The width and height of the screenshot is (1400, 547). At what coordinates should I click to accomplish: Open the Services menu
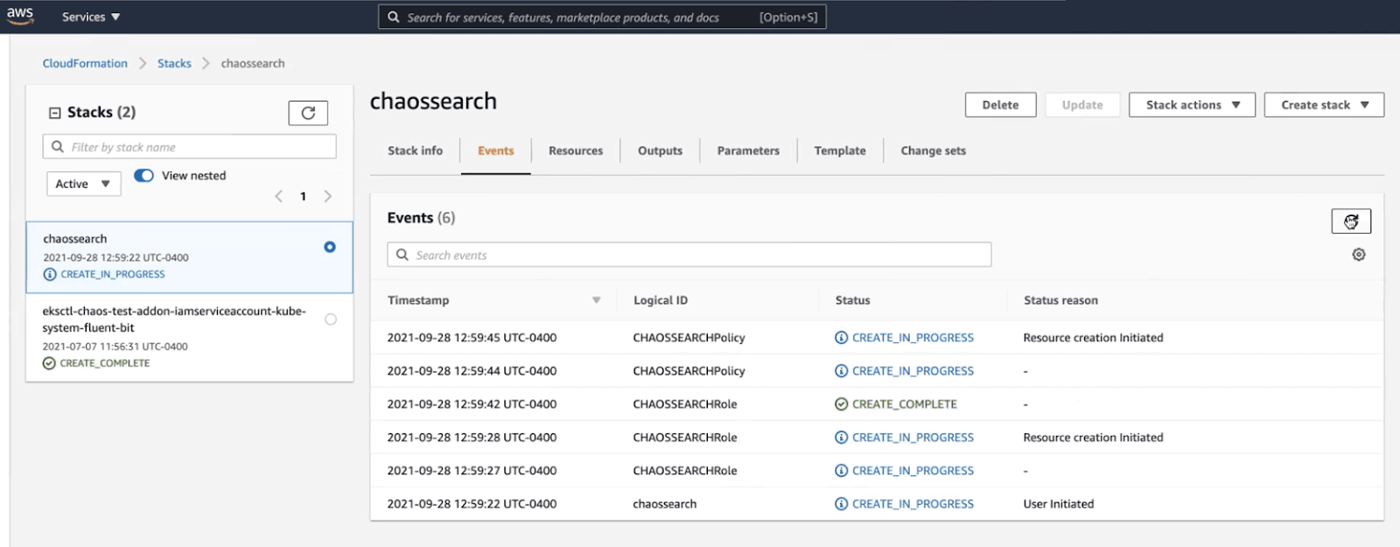coord(91,17)
